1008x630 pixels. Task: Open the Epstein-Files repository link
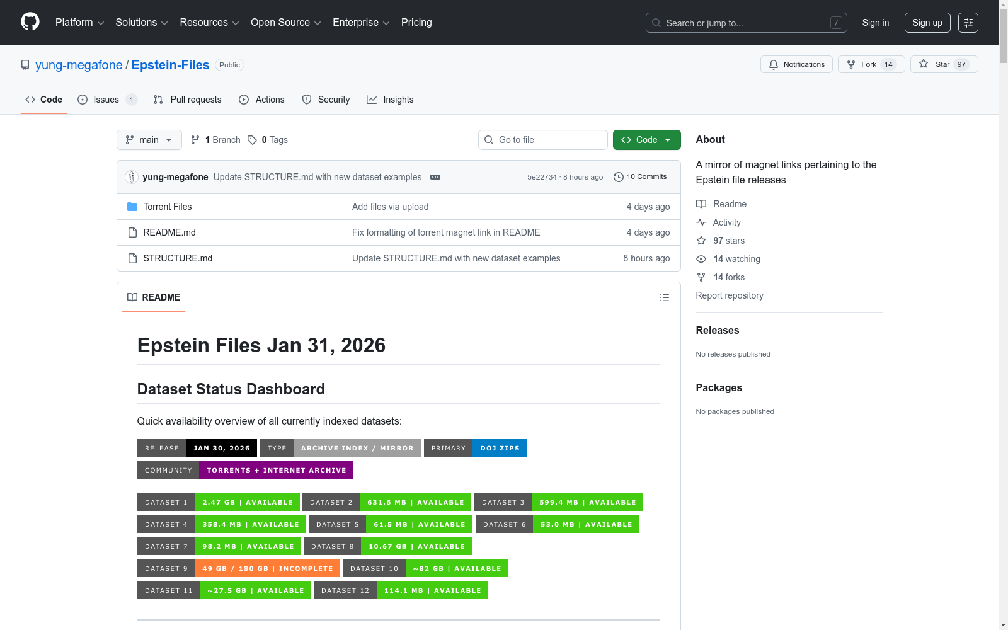tap(170, 65)
